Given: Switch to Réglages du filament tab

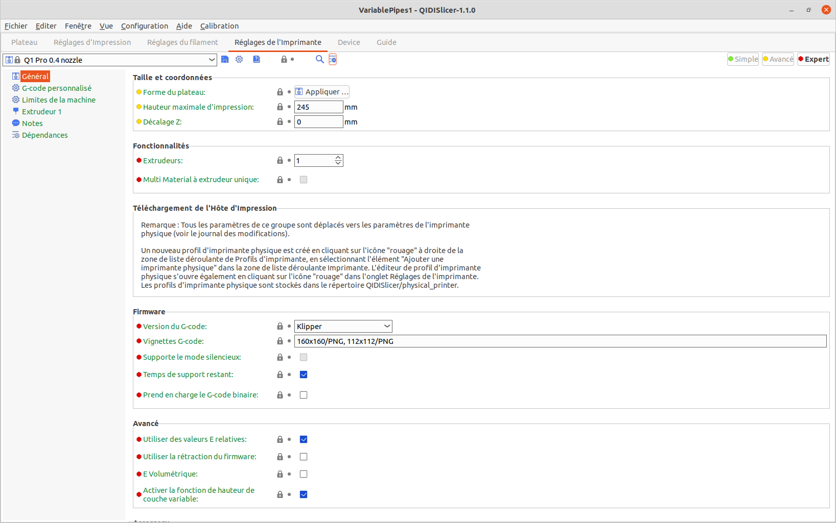Looking at the screenshot, I should (182, 42).
